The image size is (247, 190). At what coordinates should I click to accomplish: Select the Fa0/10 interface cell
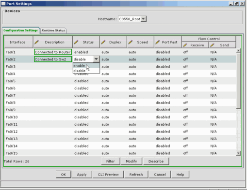click(x=18, y=117)
